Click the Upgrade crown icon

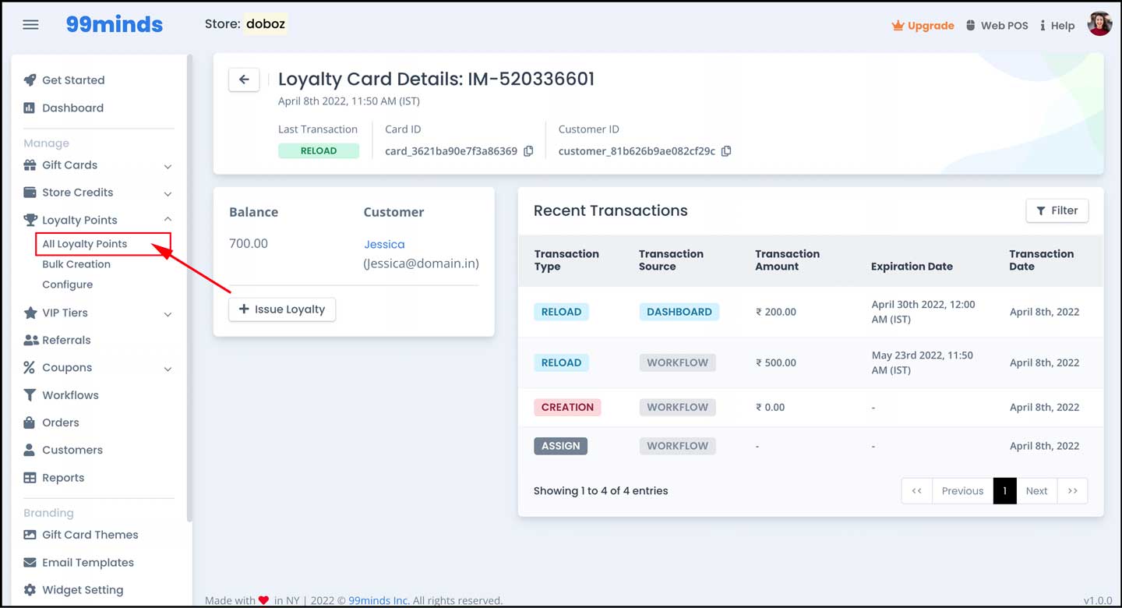pyautogui.click(x=898, y=25)
